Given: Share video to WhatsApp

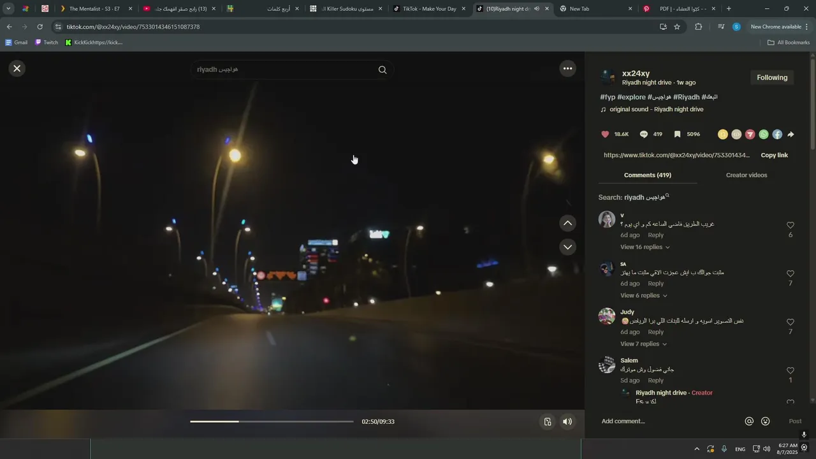Looking at the screenshot, I should 764,135.
